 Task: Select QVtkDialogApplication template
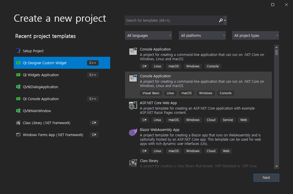[62, 87]
